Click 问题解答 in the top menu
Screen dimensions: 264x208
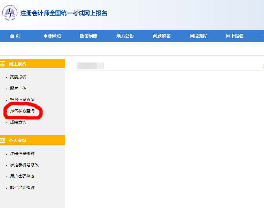pos(161,36)
